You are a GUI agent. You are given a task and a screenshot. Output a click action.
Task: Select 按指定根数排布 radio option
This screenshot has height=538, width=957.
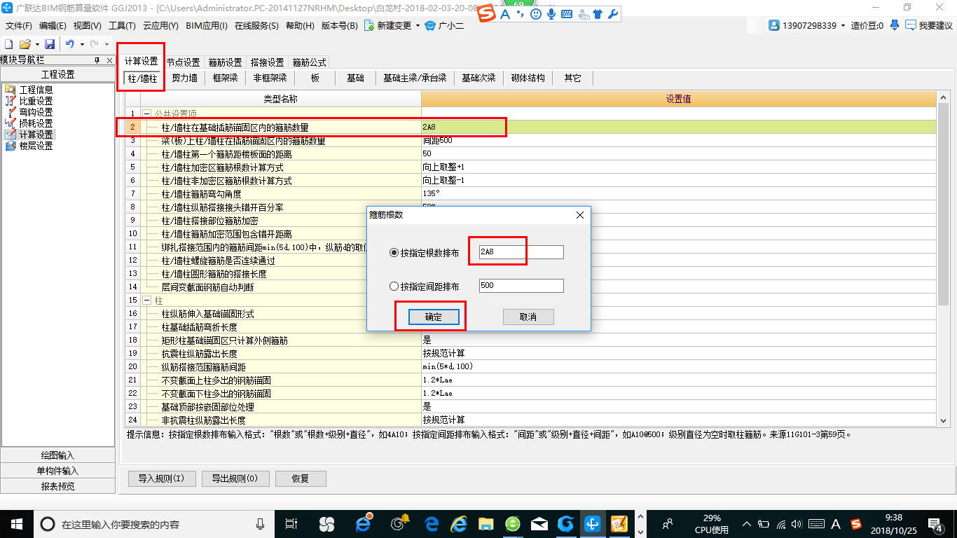(394, 253)
